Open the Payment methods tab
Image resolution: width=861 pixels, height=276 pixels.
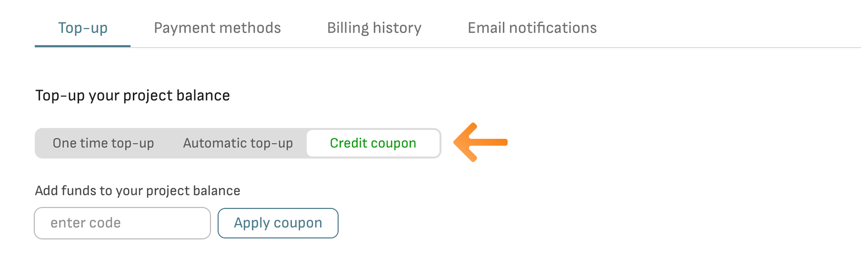pyautogui.click(x=217, y=28)
